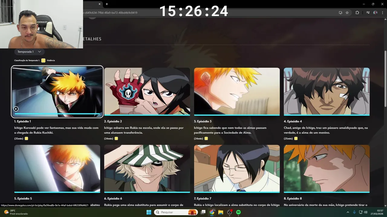Open OBS Studio from the taskbar
The height and width of the screenshot is (217, 387).
229,212
